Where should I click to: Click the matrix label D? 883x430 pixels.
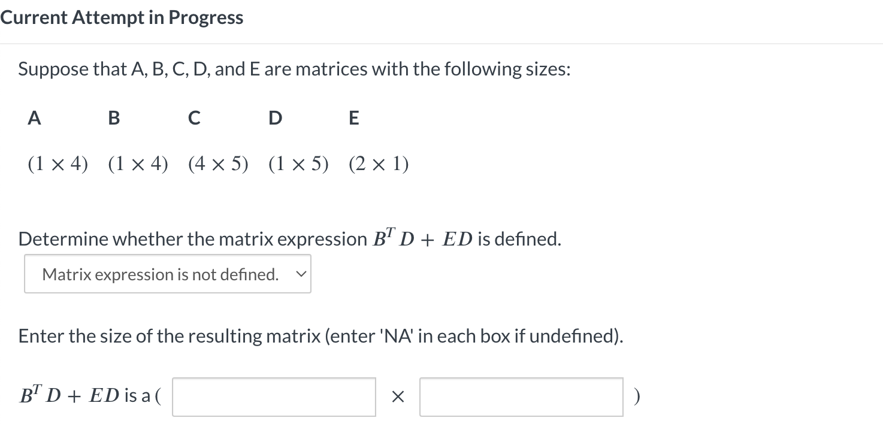coord(274,118)
